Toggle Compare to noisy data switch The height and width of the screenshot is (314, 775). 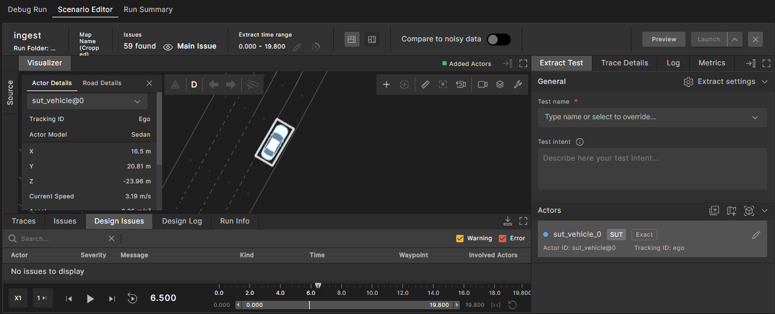point(498,39)
